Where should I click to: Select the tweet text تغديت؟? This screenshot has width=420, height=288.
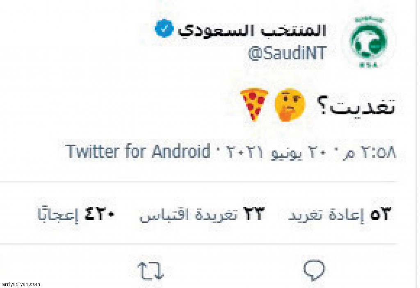356,105
